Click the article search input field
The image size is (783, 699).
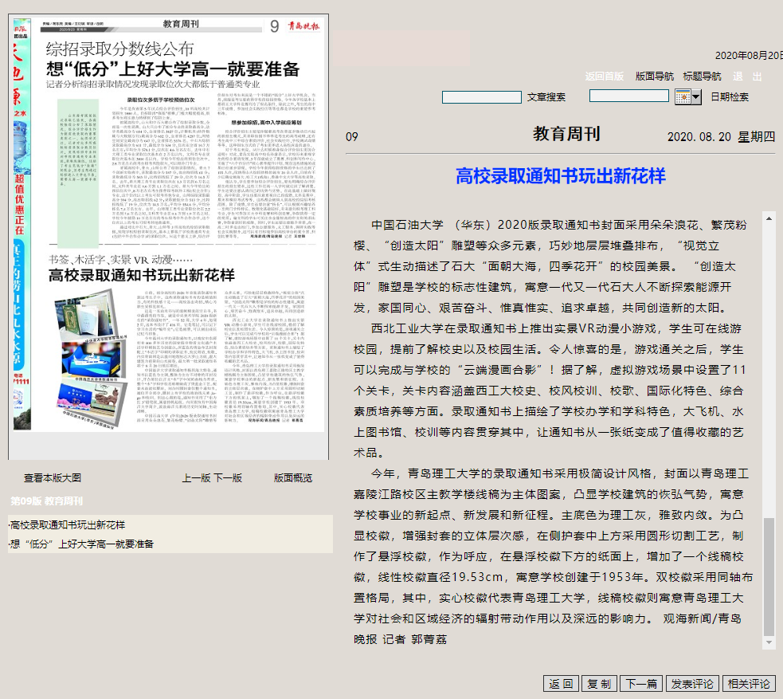pyautogui.click(x=481, y=97)
